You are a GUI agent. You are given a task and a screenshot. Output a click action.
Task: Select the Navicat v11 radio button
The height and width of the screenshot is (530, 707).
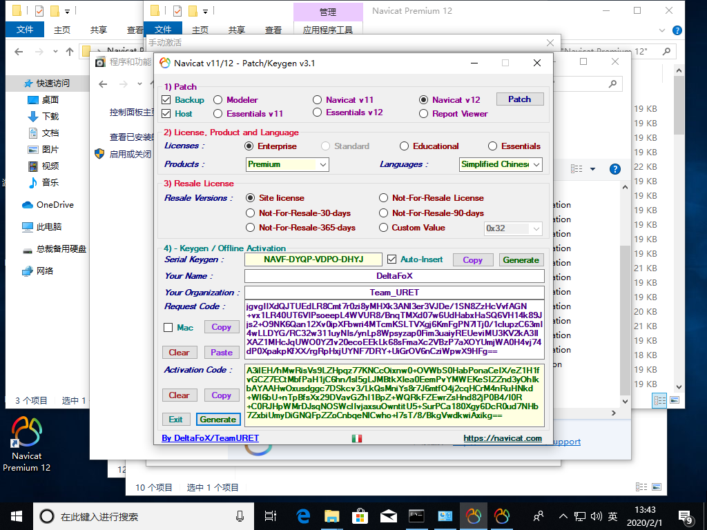[318, 100]
